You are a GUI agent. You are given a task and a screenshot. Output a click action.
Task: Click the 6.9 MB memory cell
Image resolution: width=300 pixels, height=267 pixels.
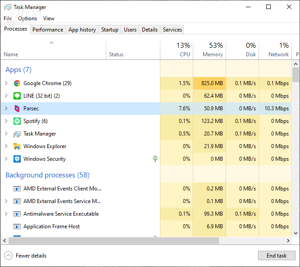click(x=209, y=226)
